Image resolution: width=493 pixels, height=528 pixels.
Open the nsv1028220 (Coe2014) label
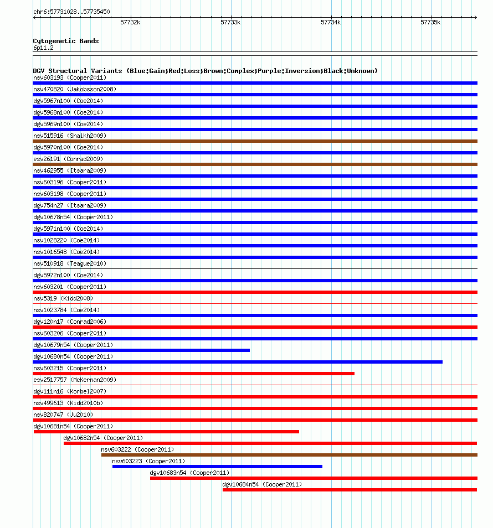pyautogui.click(x=66, y=240)
